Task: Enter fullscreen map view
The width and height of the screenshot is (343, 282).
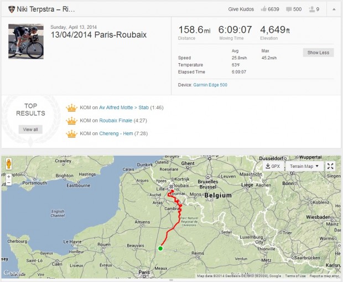Action: (x=330, y=166)
